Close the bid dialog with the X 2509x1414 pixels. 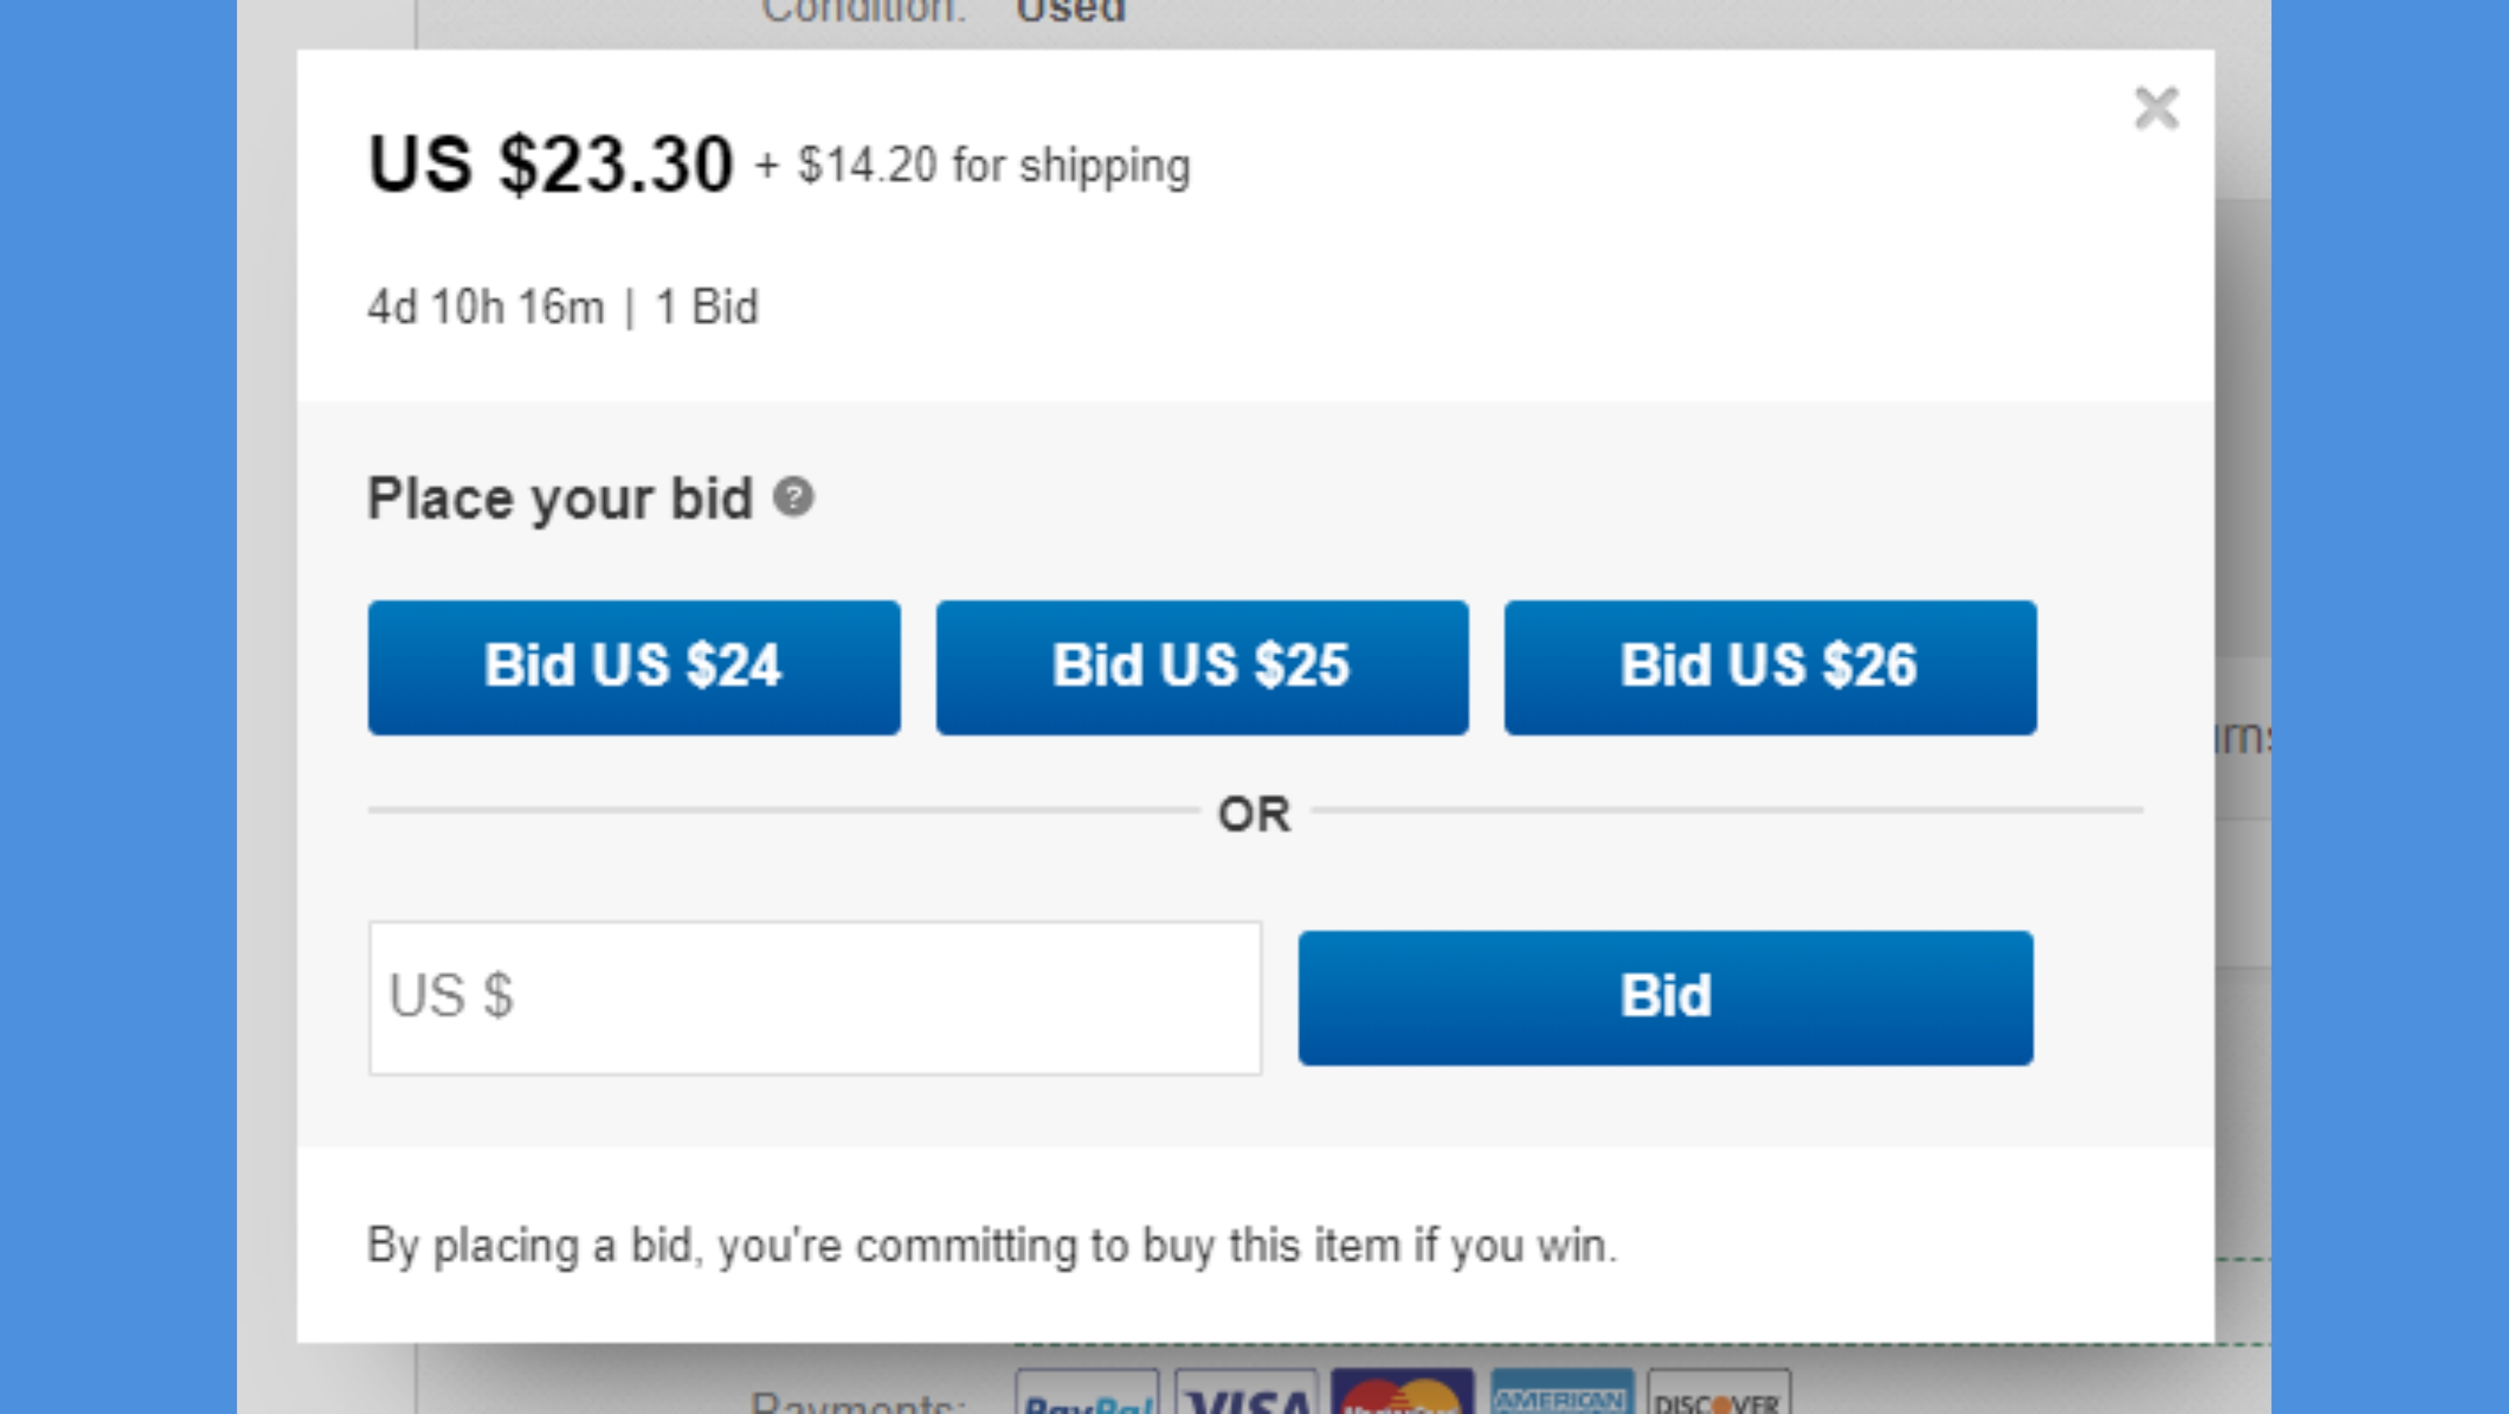2156,108
